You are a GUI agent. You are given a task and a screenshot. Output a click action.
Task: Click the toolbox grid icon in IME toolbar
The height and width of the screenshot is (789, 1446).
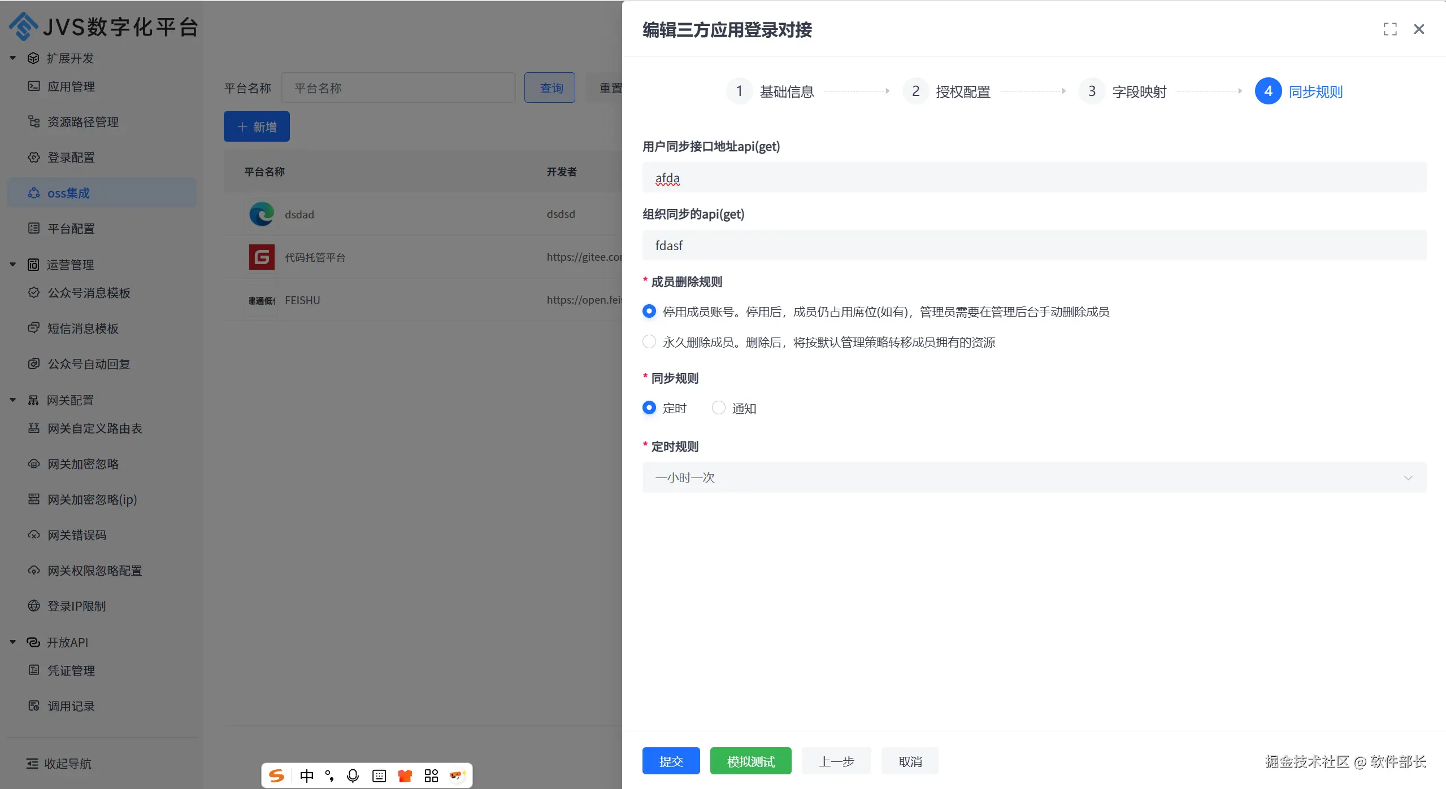tap(431, 775)
